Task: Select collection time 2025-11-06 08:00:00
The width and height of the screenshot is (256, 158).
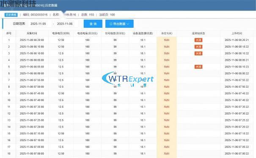Action: point(32,73)
